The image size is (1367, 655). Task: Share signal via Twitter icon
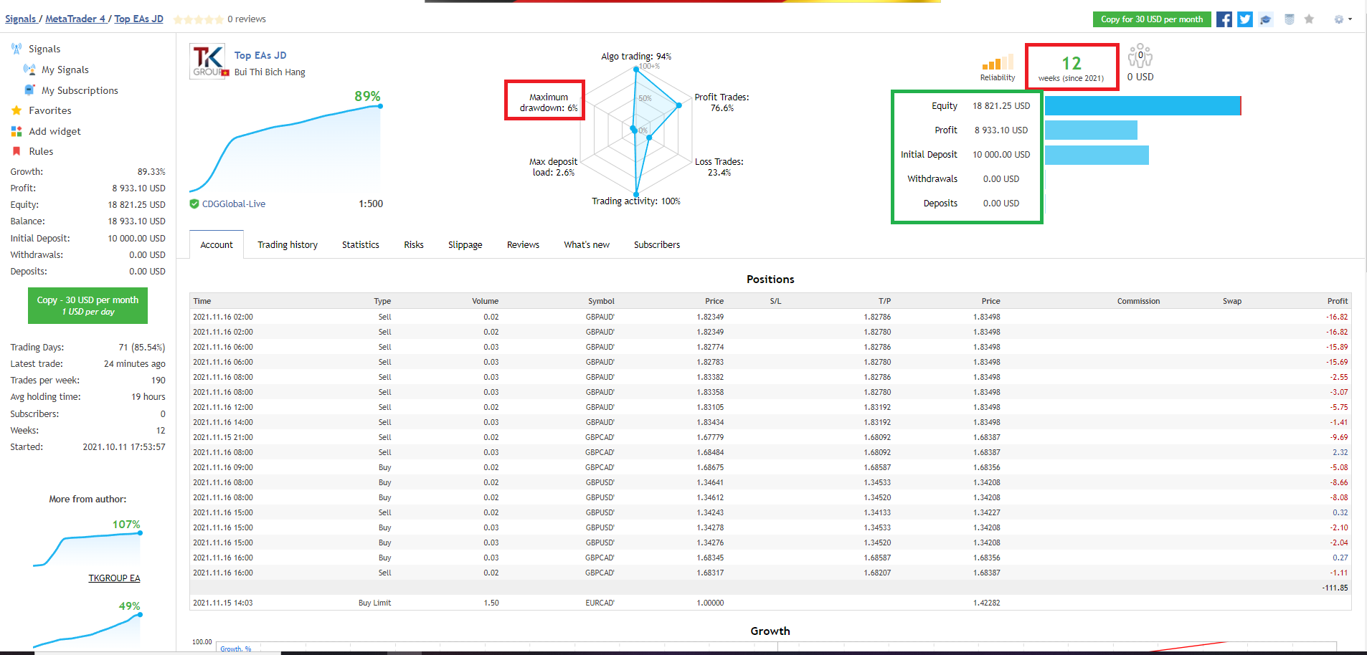(x=1245, y=19)
